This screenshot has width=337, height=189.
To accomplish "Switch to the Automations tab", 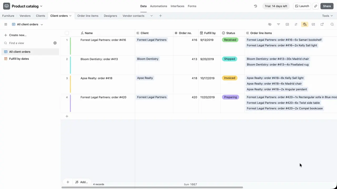I will point(158,6).
